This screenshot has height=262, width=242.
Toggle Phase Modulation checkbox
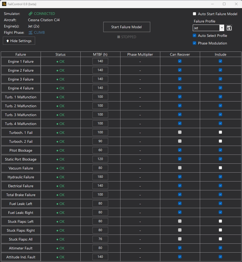194,43
